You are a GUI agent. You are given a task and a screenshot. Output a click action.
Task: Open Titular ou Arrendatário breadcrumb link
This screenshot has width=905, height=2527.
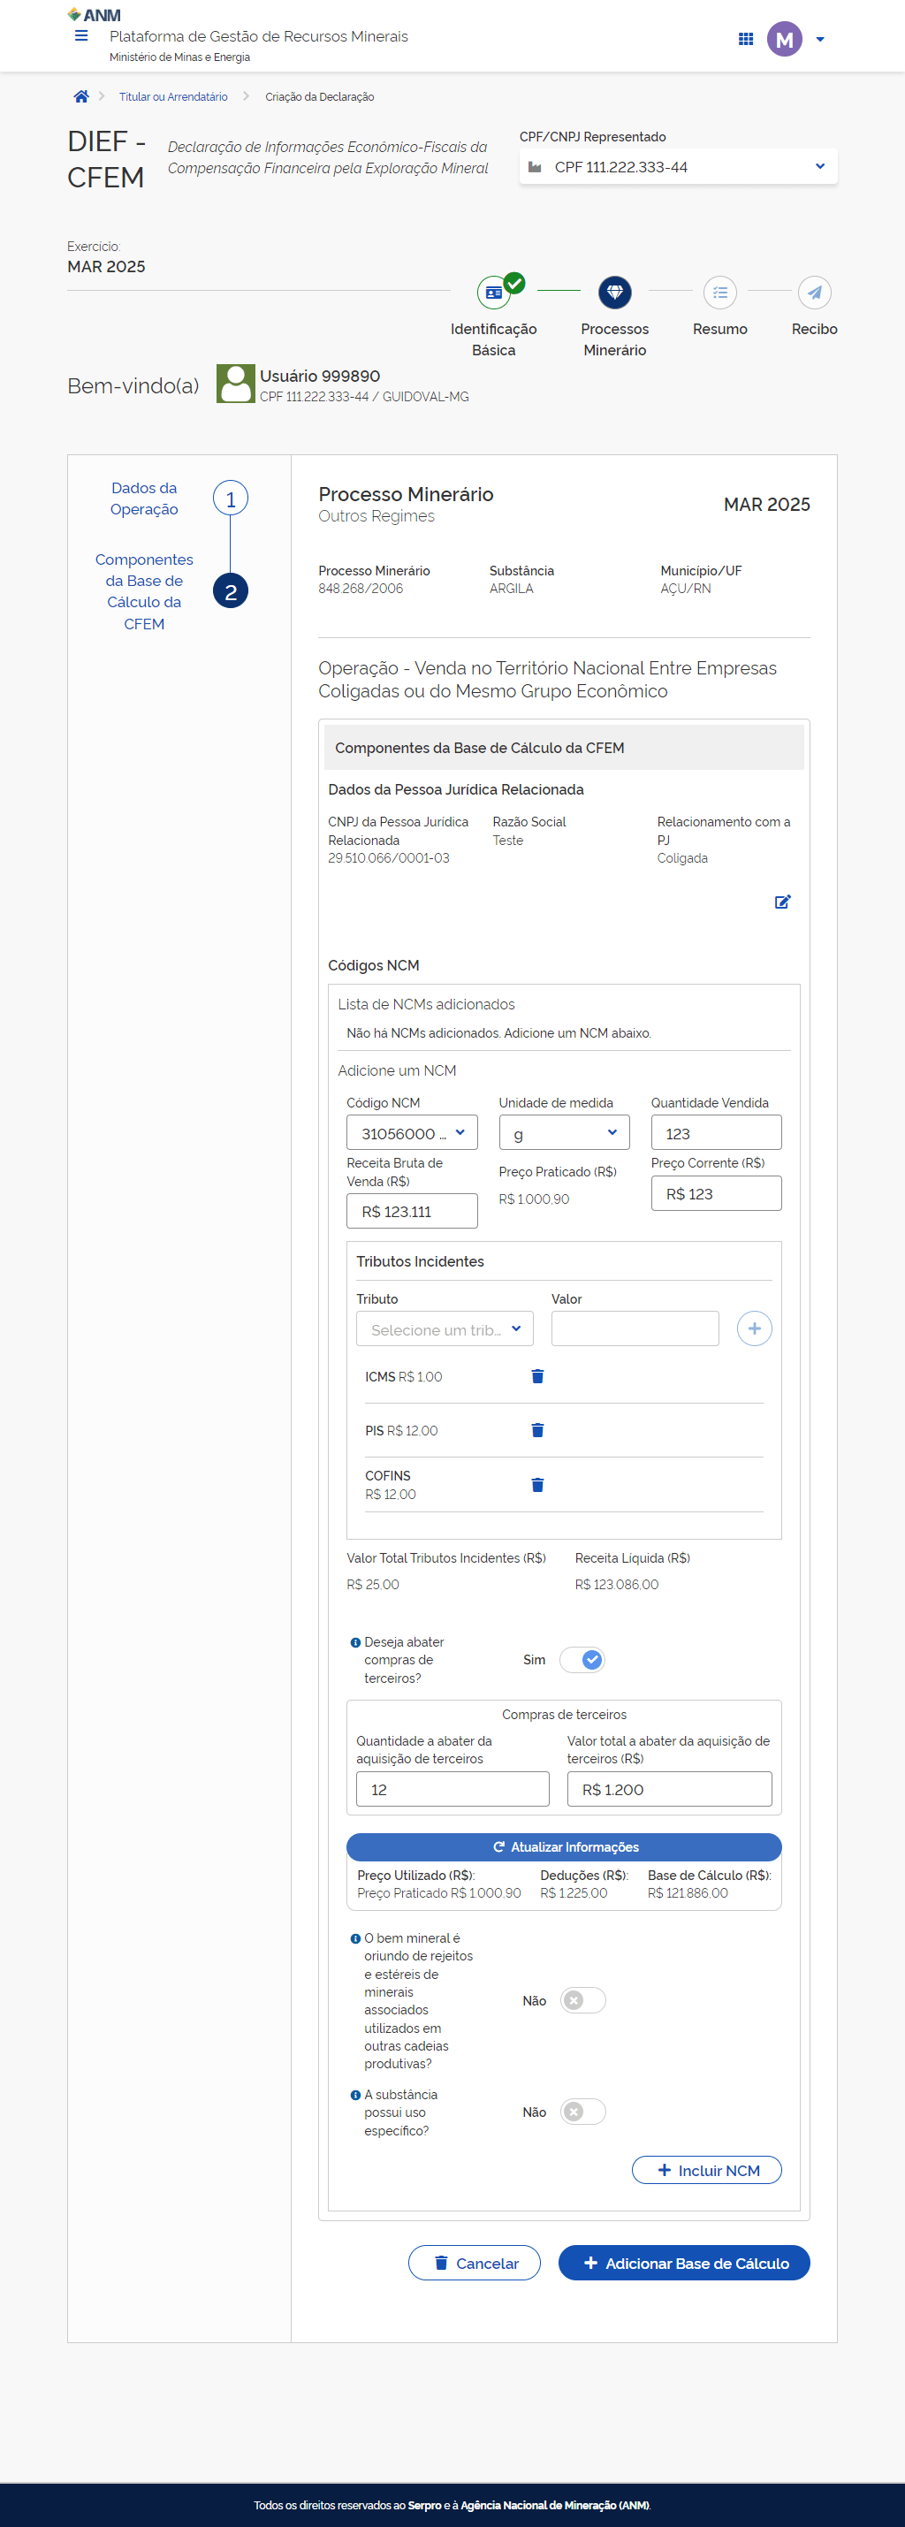172,97
